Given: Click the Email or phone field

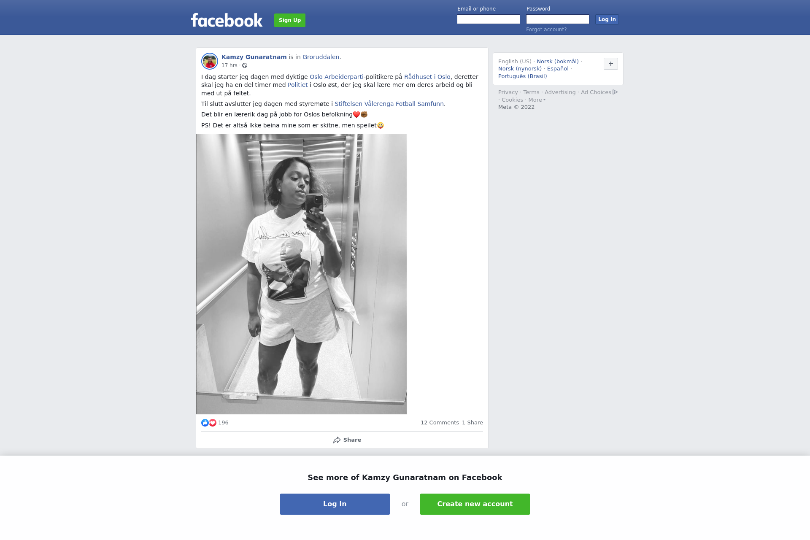Looking at the screenshot, I should [489, 19].
